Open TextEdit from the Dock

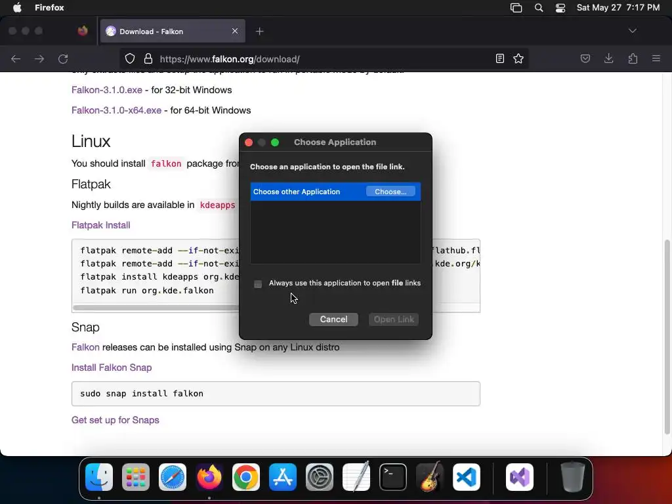(356, 476)
